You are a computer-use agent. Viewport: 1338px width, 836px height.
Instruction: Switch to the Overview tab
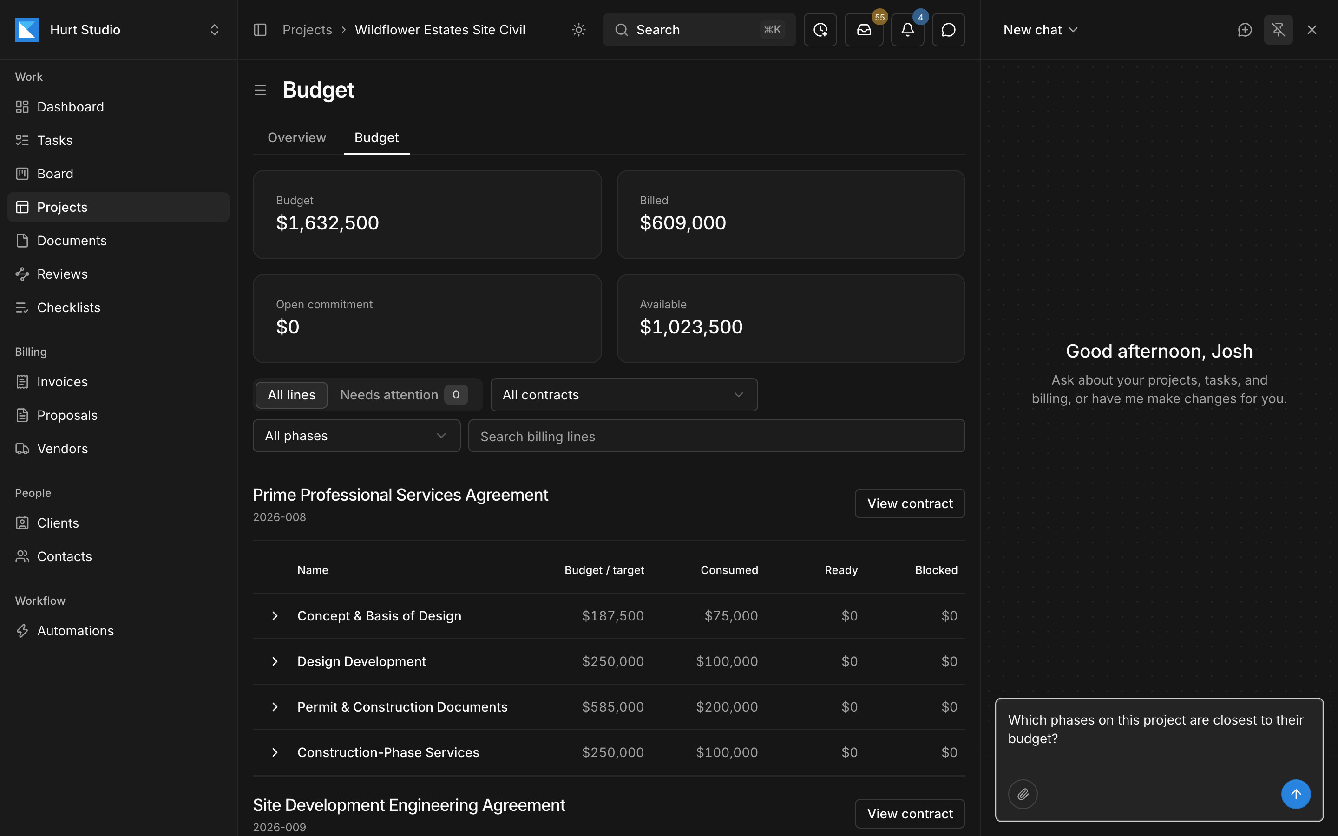[x=297, y=137]
